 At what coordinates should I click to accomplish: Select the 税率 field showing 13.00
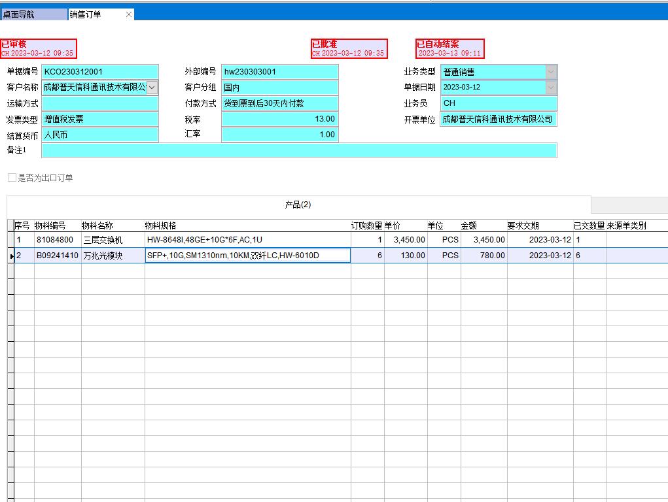click(x=279, y=119)
